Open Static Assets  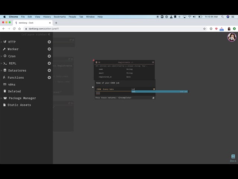(x=19, y=105)
